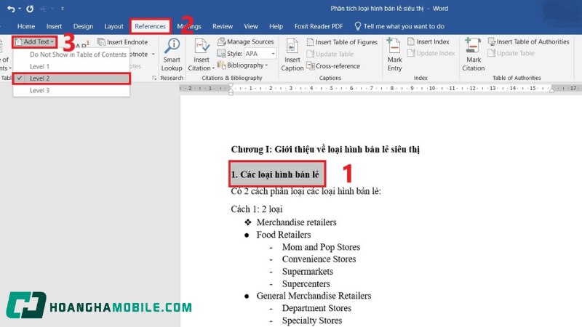
Task: Open the Review tab
Action: click(223, 26)
